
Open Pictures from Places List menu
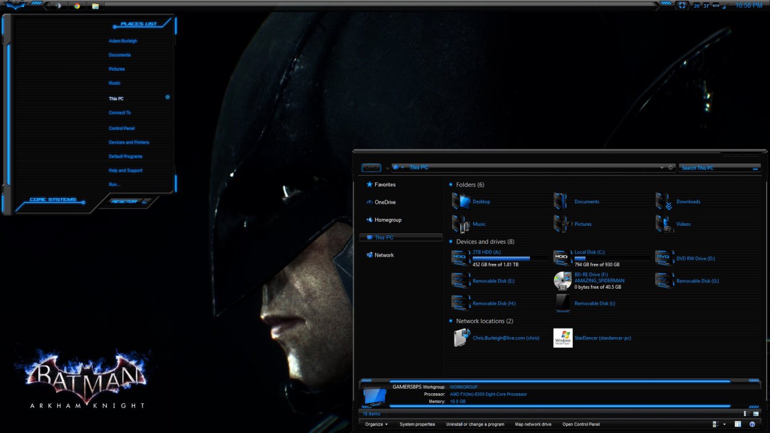(x=117, y=69)
